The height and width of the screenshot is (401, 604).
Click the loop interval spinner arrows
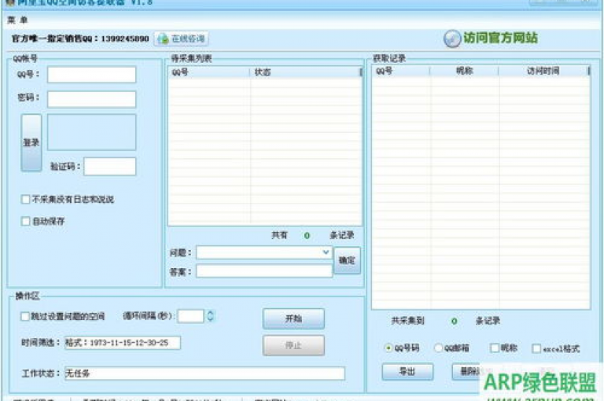pyautogui.click(x=210, y=316)
